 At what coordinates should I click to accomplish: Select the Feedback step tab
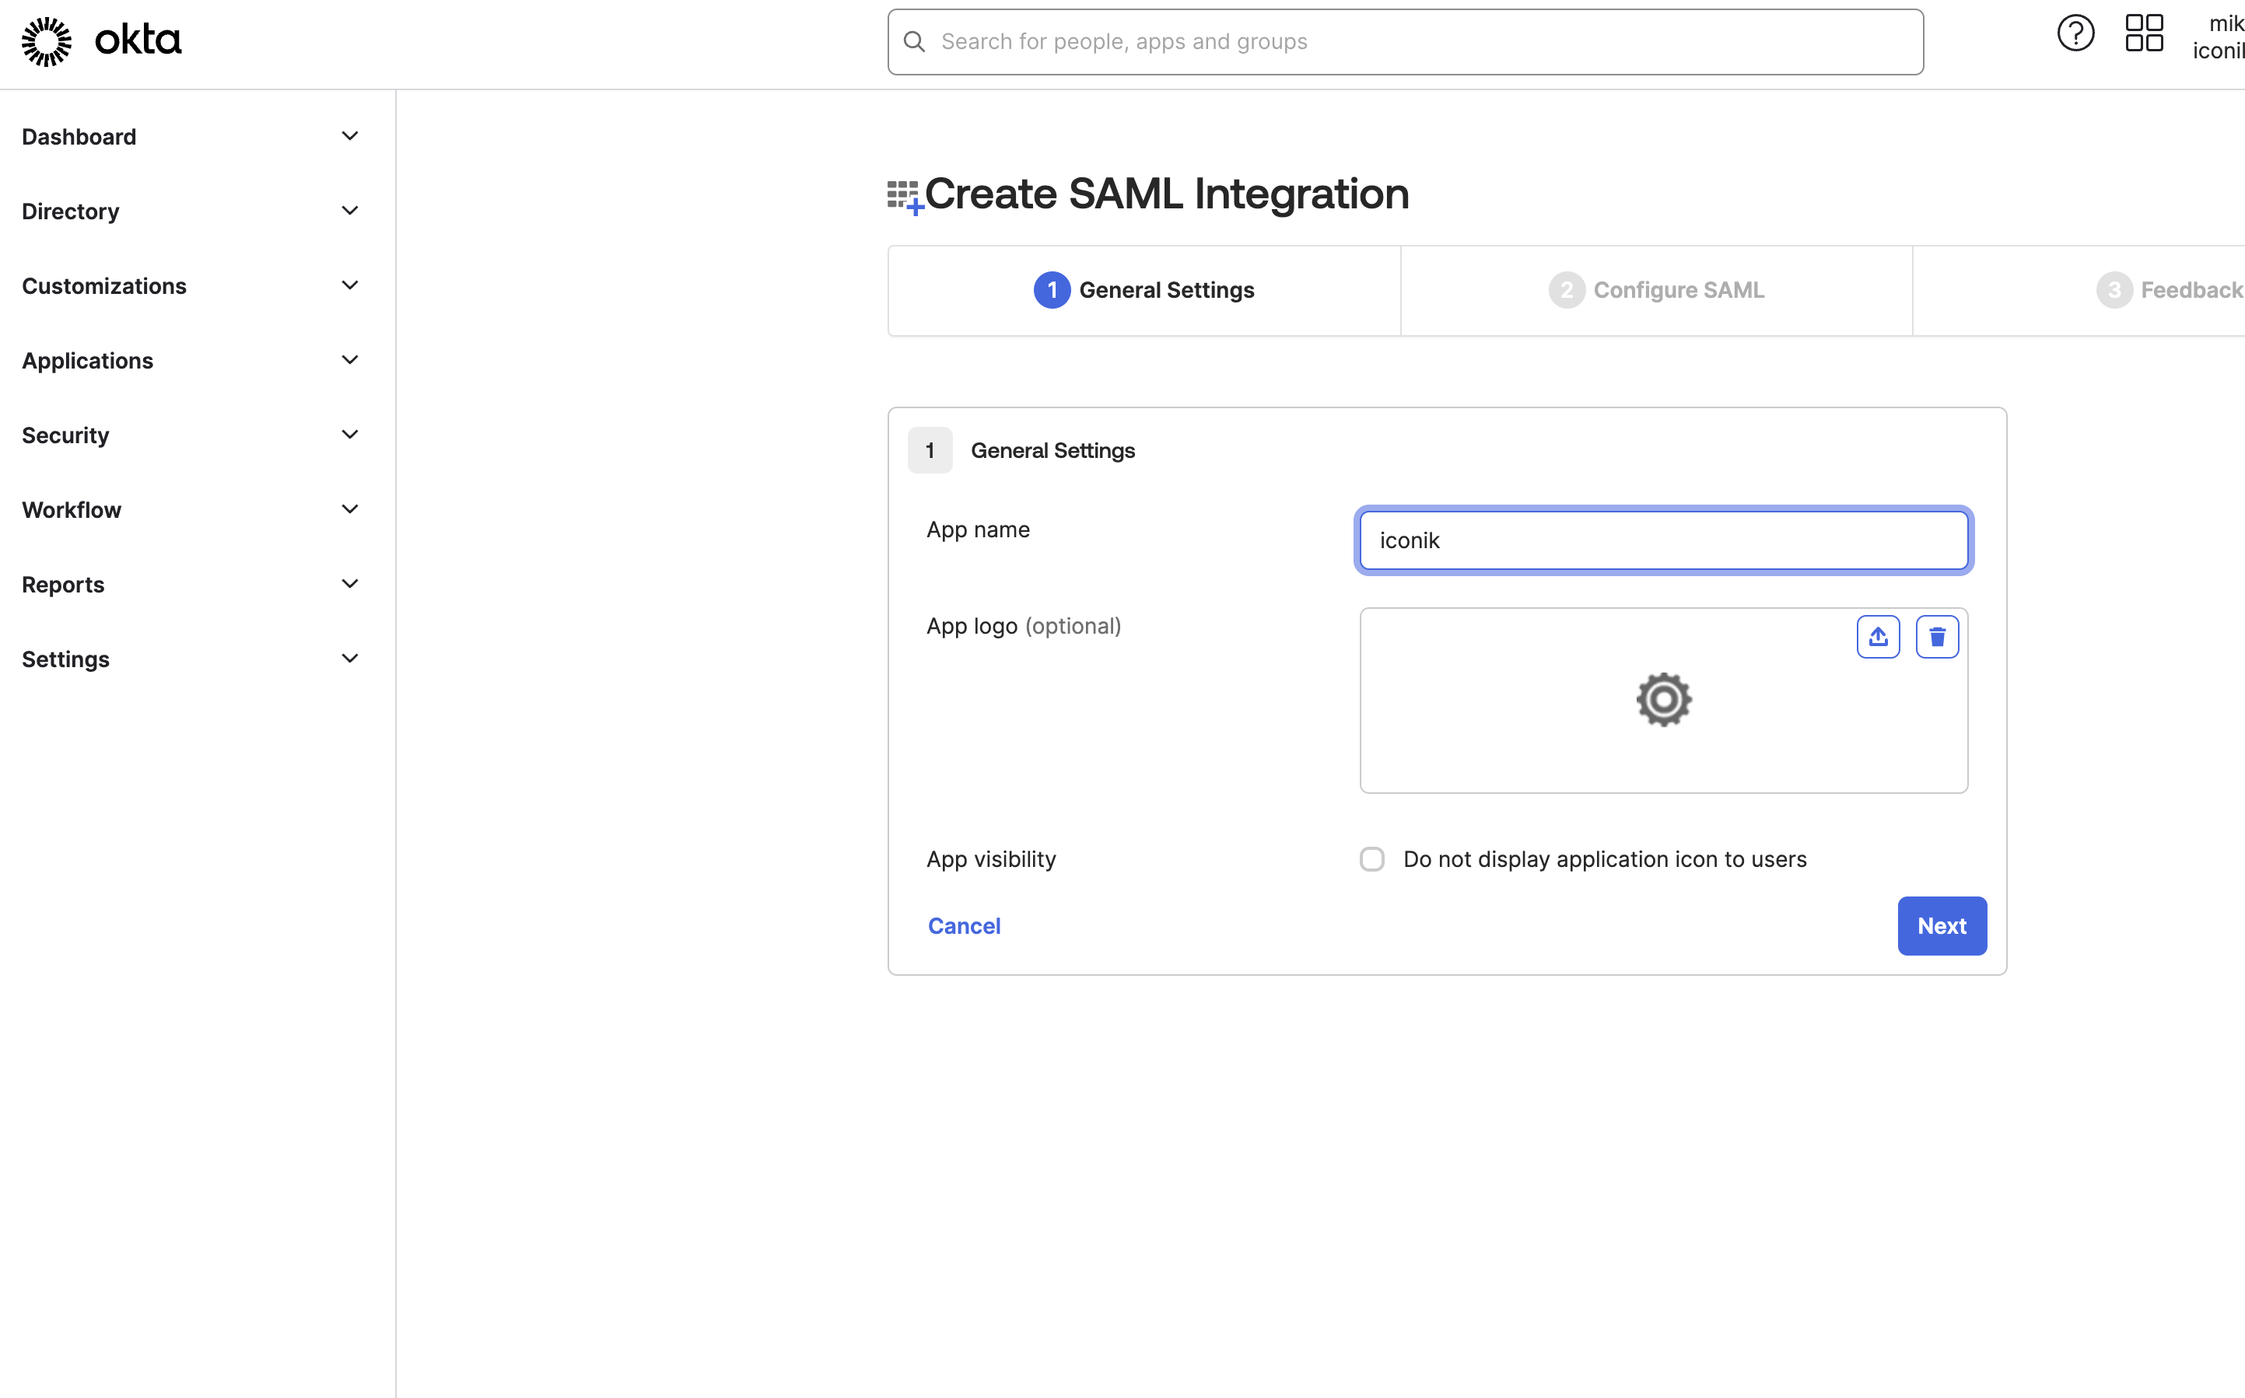tap(2168, 290)
